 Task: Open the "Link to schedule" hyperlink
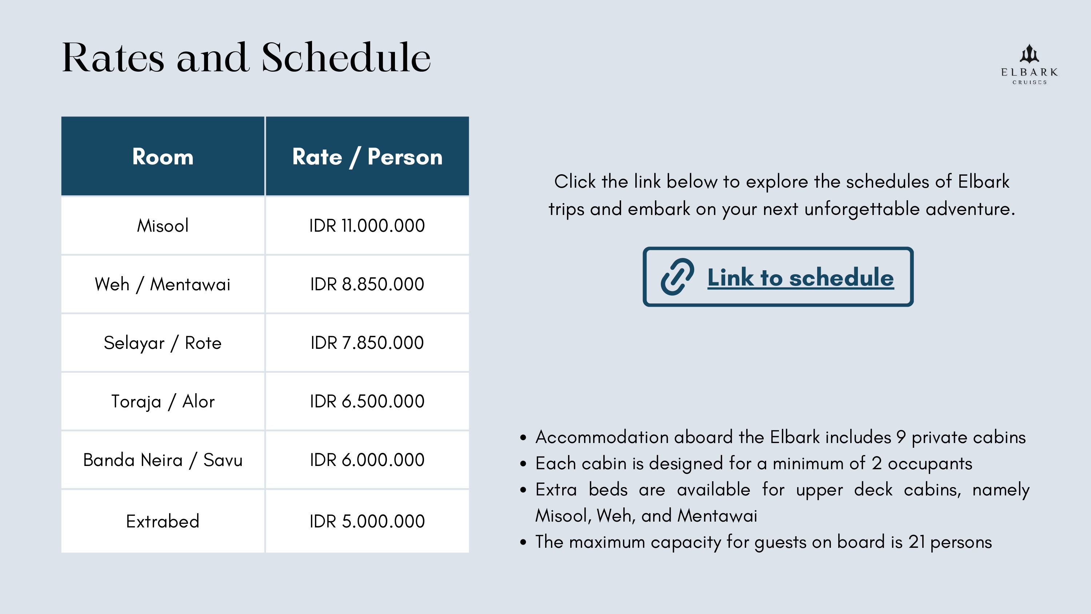point(800,278)
